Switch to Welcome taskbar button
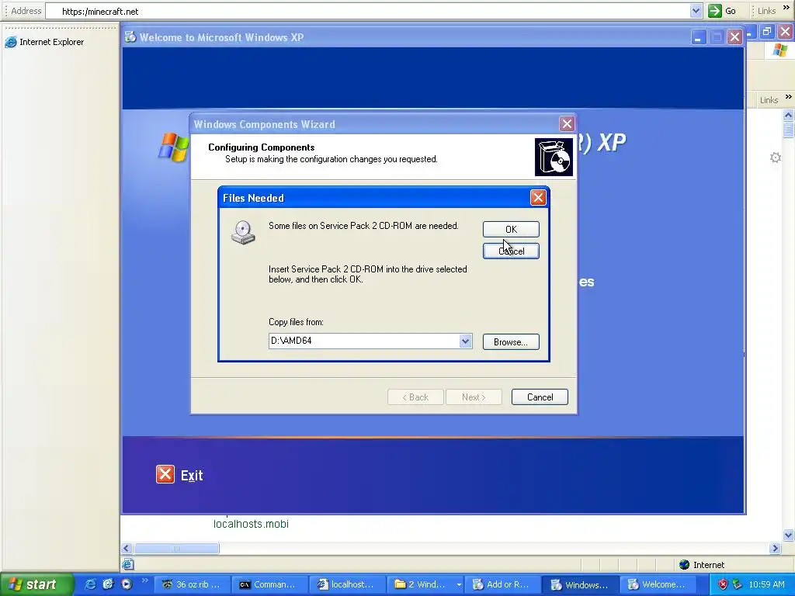795x596 pixels. point(658,584)
